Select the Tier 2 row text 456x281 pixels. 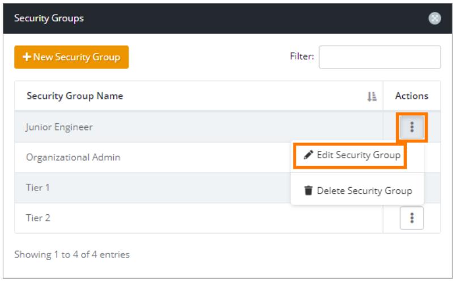[38, 218]
